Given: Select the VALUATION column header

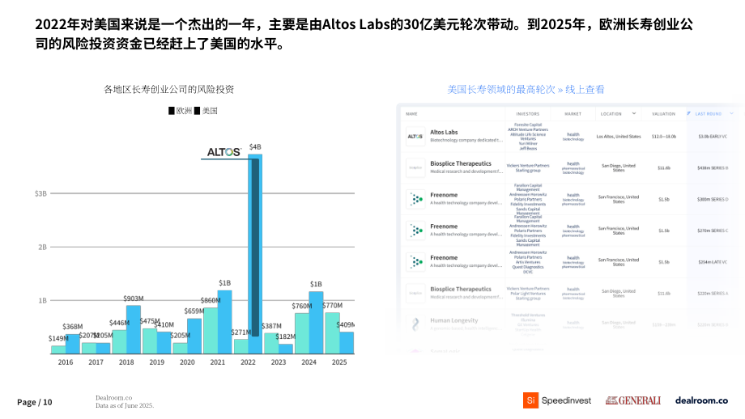Looking at the screenshot, I should click(663, 114).
